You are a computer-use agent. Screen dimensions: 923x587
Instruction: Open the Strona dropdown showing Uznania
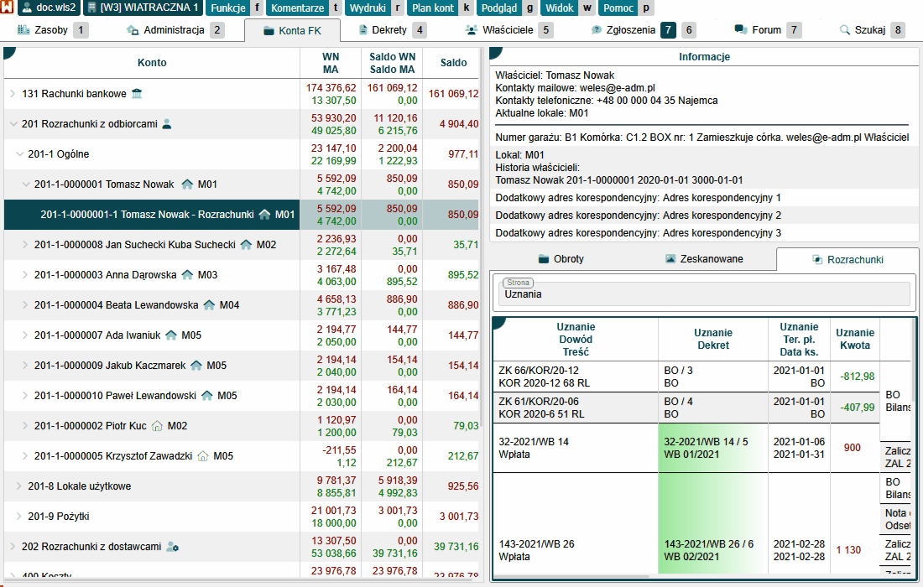[x=705, y=294]
